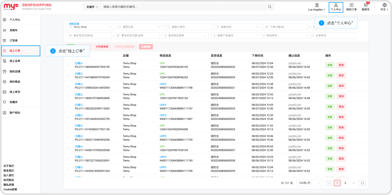Screen dimensions: 392x195
Task: Click the 要求发货日期-结束 date field
Action: [137, 35]
